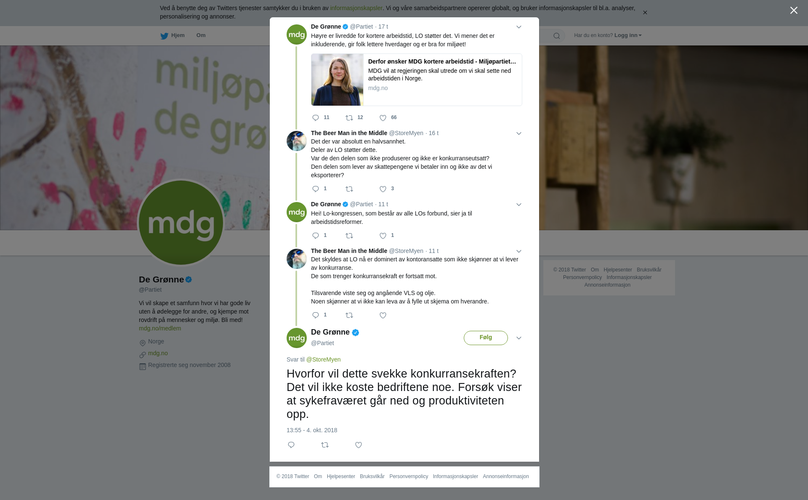The height and width of the screenshot is (500, 808).
Task: Like StoreMyen's tweet with 3 likes
Action: click(383, 189)
